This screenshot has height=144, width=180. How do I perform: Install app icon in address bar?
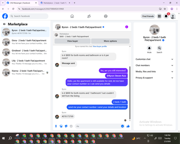(x=160, y=9)
